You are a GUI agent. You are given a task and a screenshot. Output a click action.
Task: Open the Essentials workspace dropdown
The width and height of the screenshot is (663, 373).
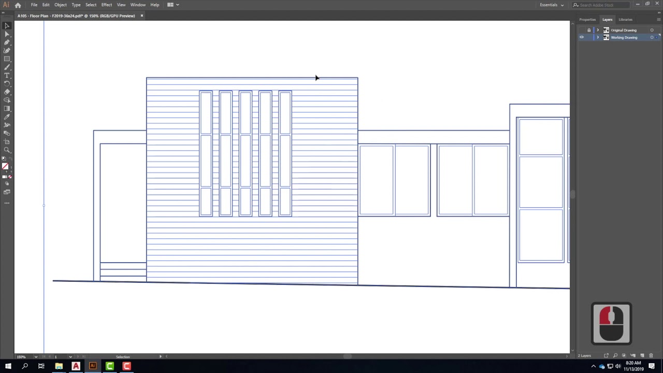point(552,5)
